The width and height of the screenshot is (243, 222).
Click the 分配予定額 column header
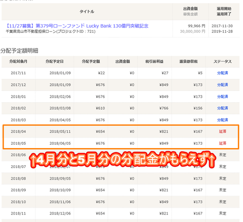point(91,62)
